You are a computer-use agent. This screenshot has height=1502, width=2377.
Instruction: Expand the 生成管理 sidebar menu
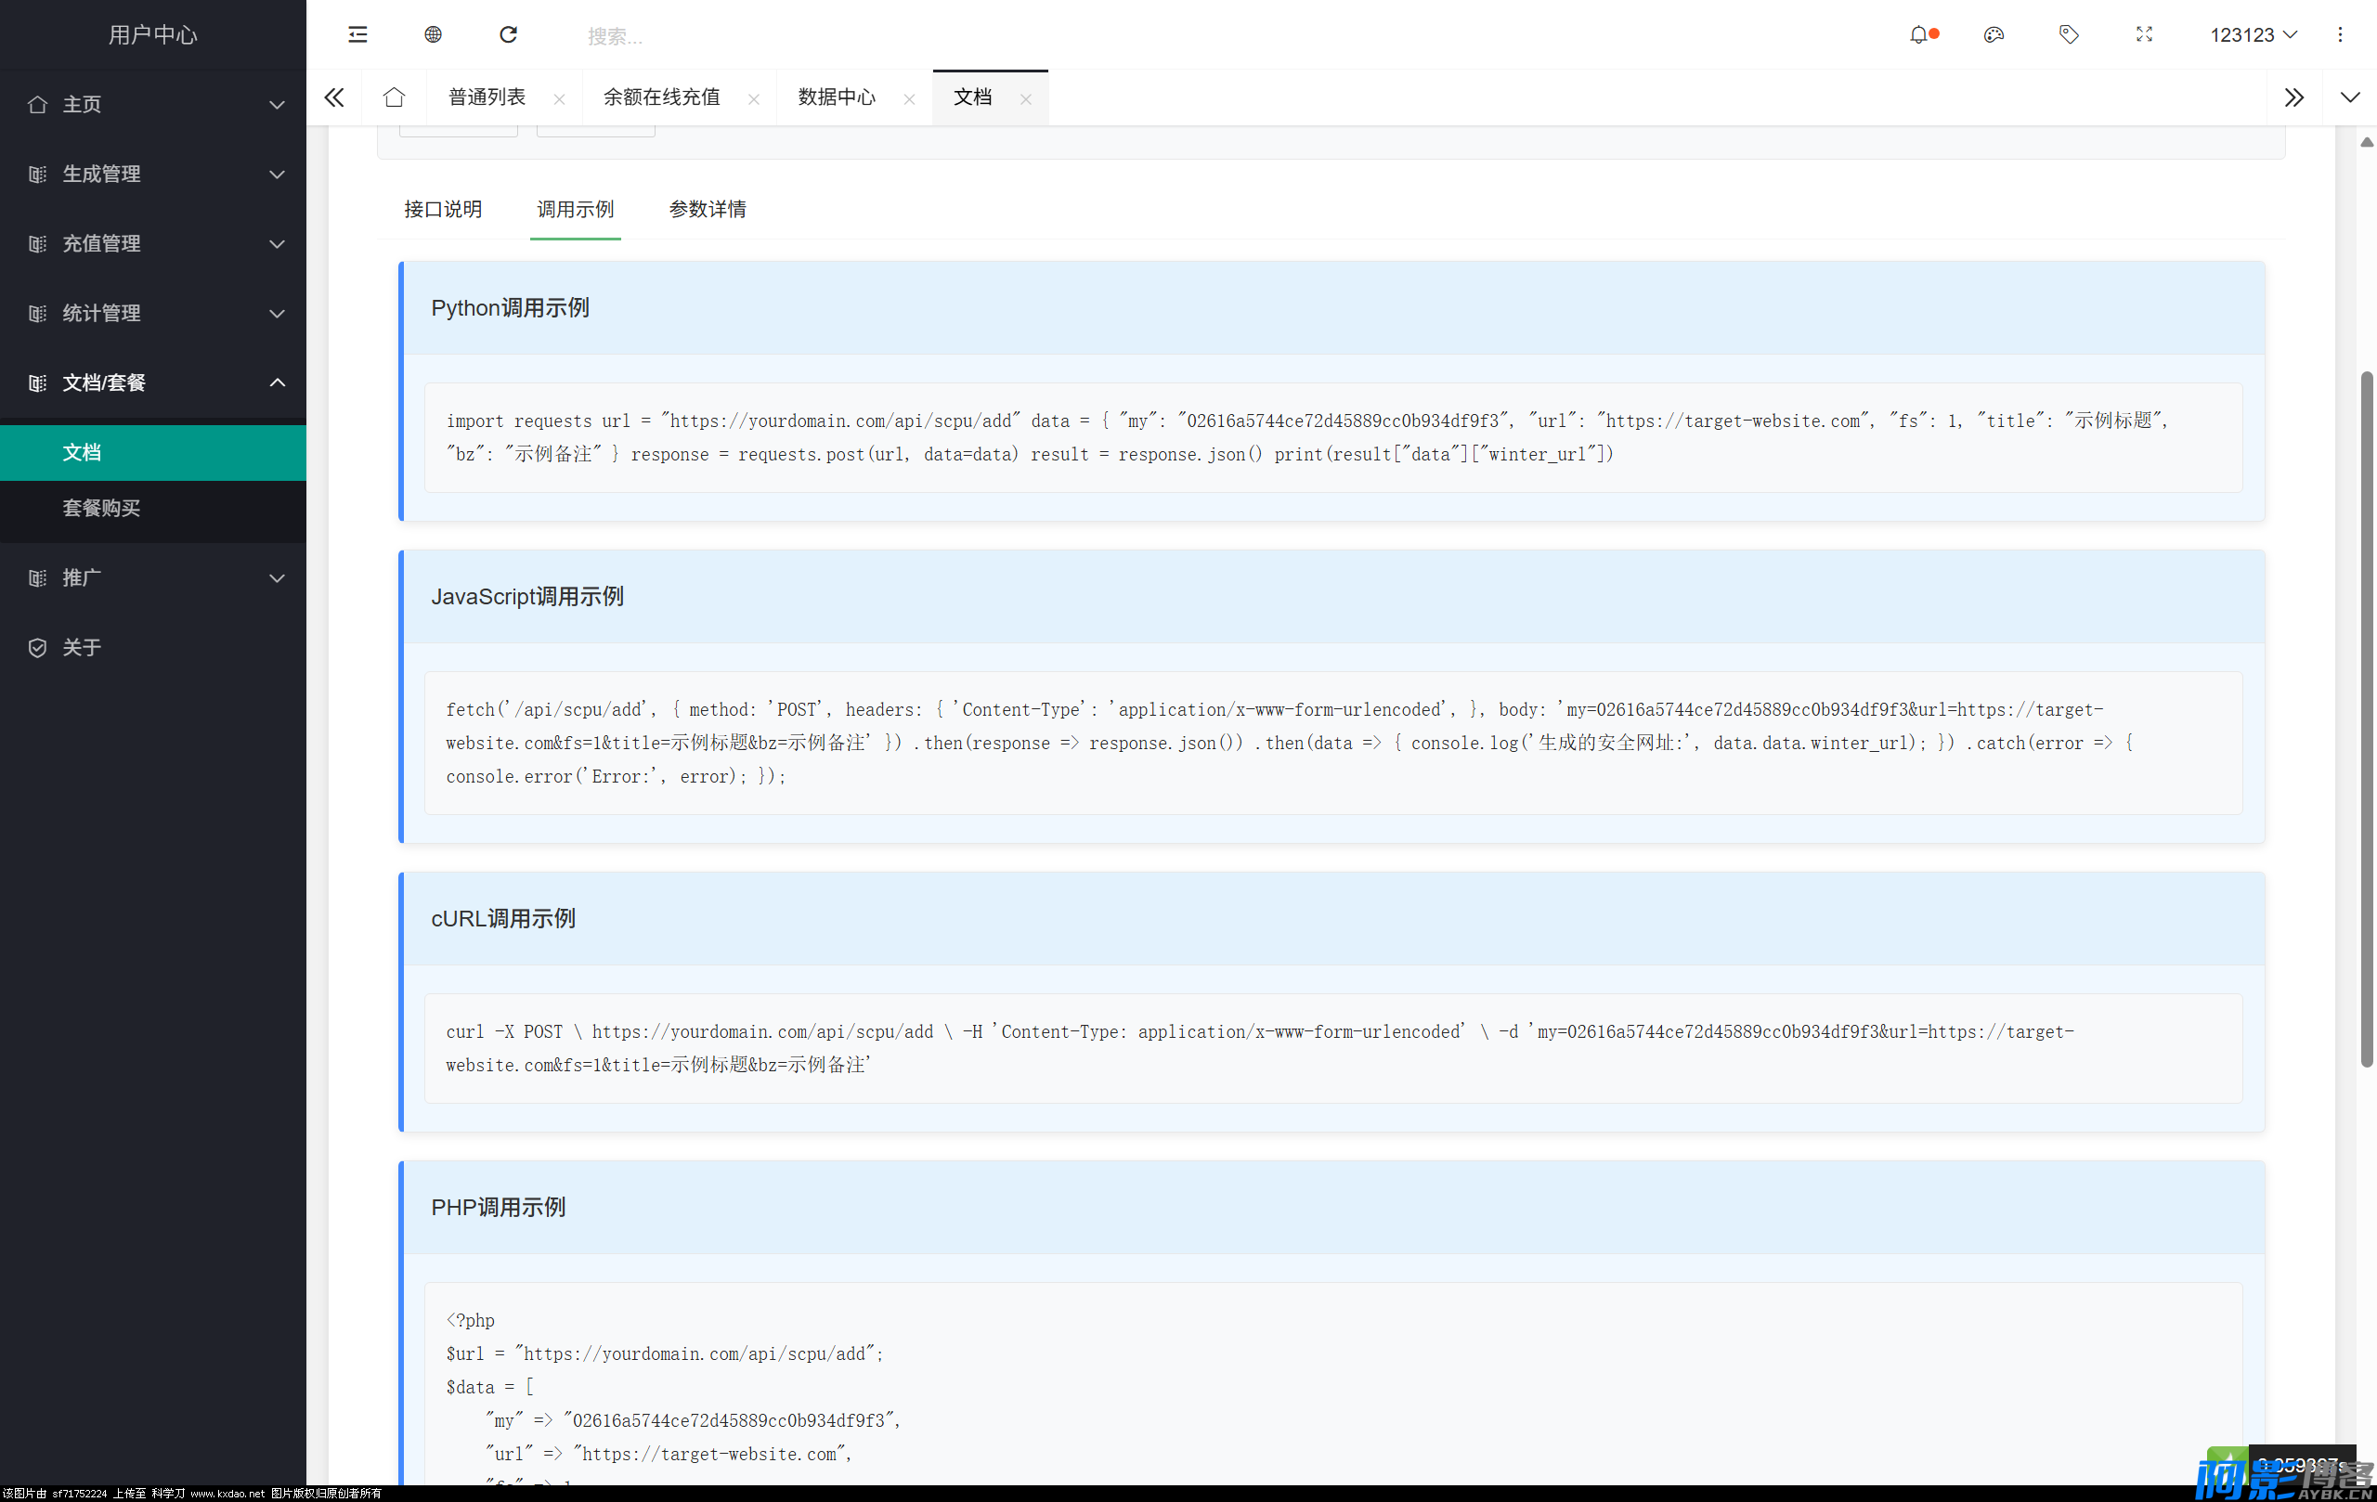(x=153, y=174)
